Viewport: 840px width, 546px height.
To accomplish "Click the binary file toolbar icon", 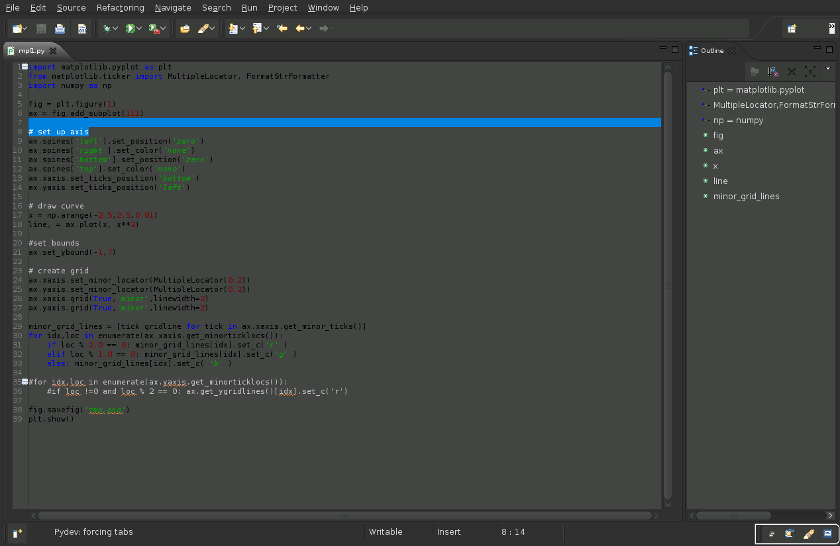I will pyautogui.click(x=81, y=28).
